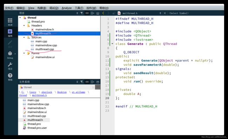The image size is (228, 139).
Task: Click split icon in file system panel header
Action: click(92, 82)
